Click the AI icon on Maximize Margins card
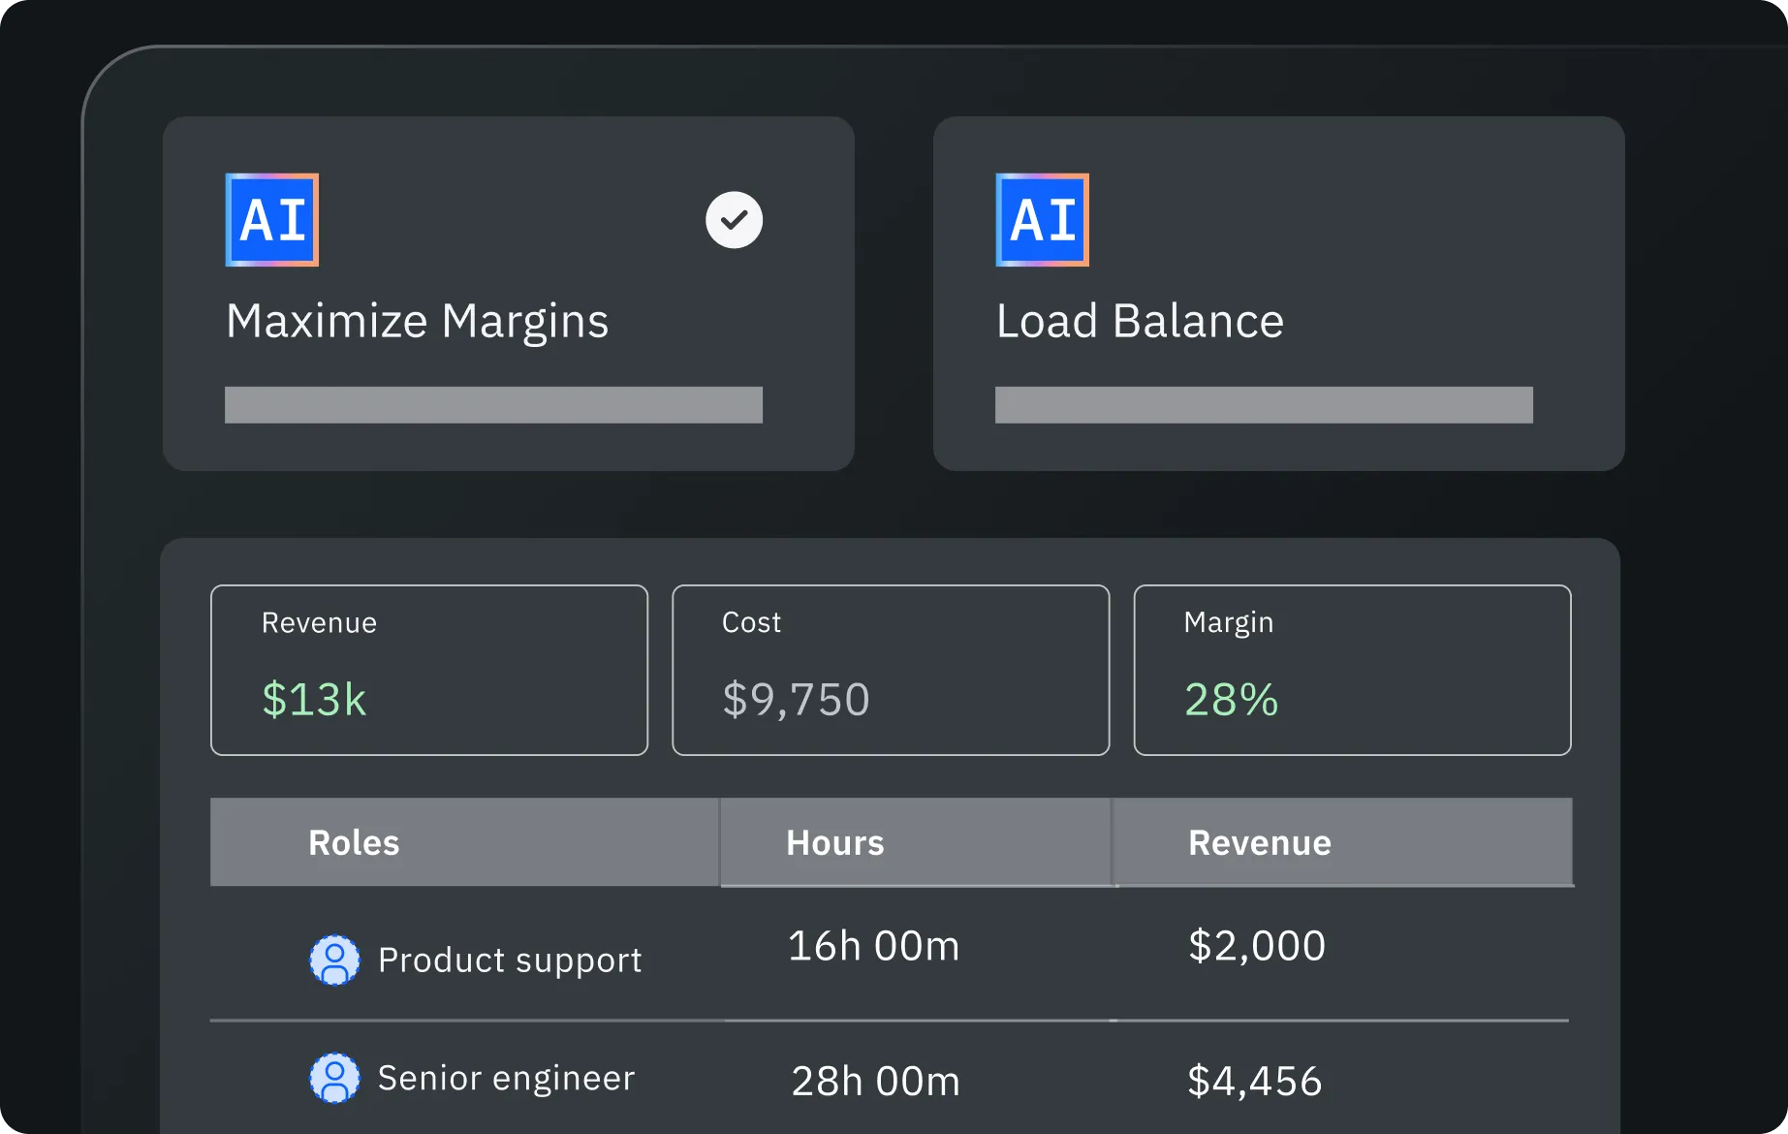The width and height of the screenshot is (1788, 1134). [272, 220]
